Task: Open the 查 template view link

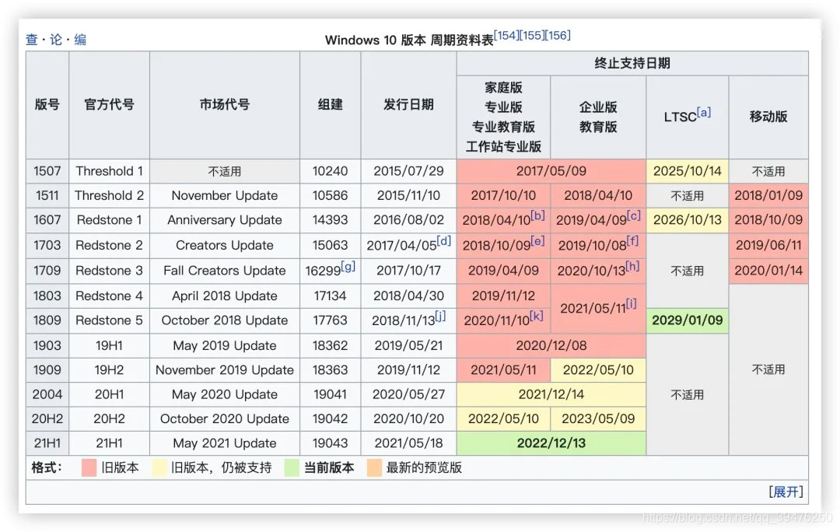Action: (32, 40)
